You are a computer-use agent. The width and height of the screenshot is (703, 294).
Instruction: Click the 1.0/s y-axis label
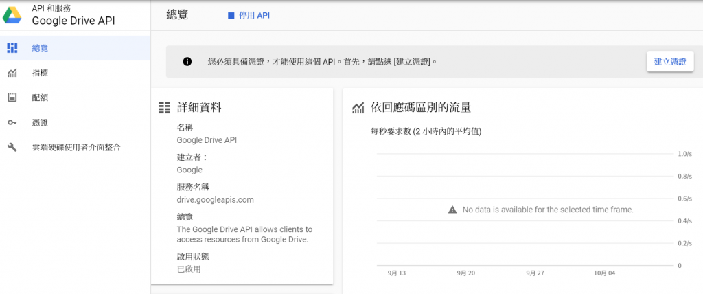(685, 154)
